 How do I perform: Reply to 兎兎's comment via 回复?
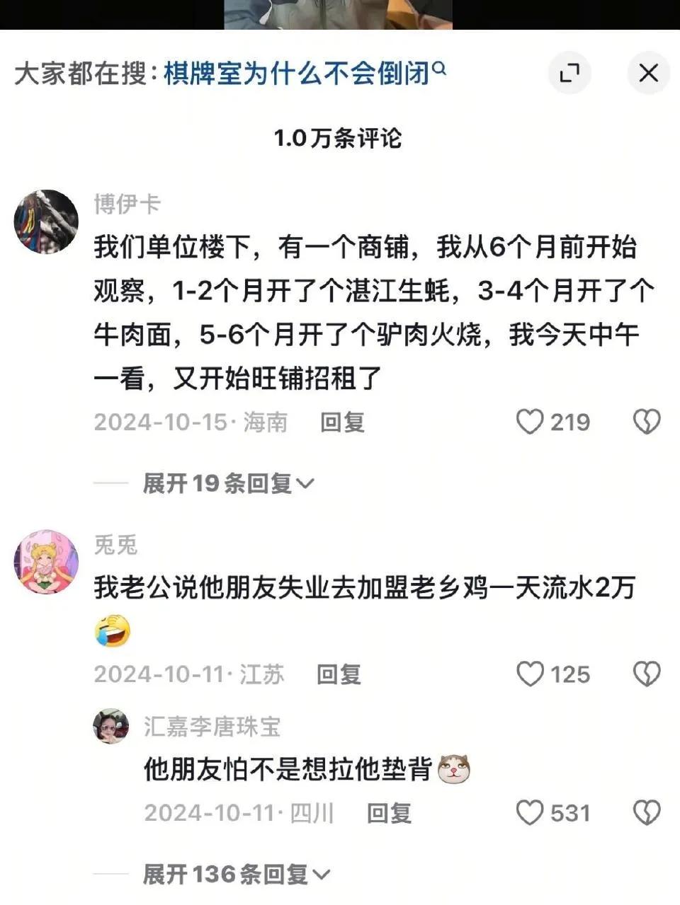click(339, 674)
